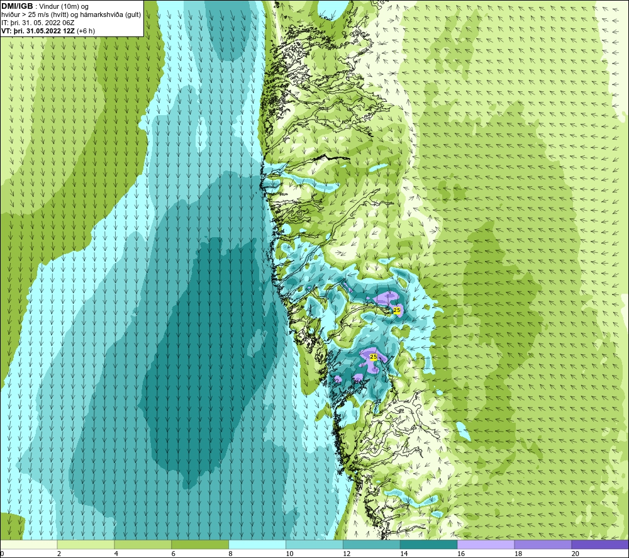The height and width of the screenshot is (558, 629).
Task: Click the "2" scale tick label
Action: click(x=59, y=554)
